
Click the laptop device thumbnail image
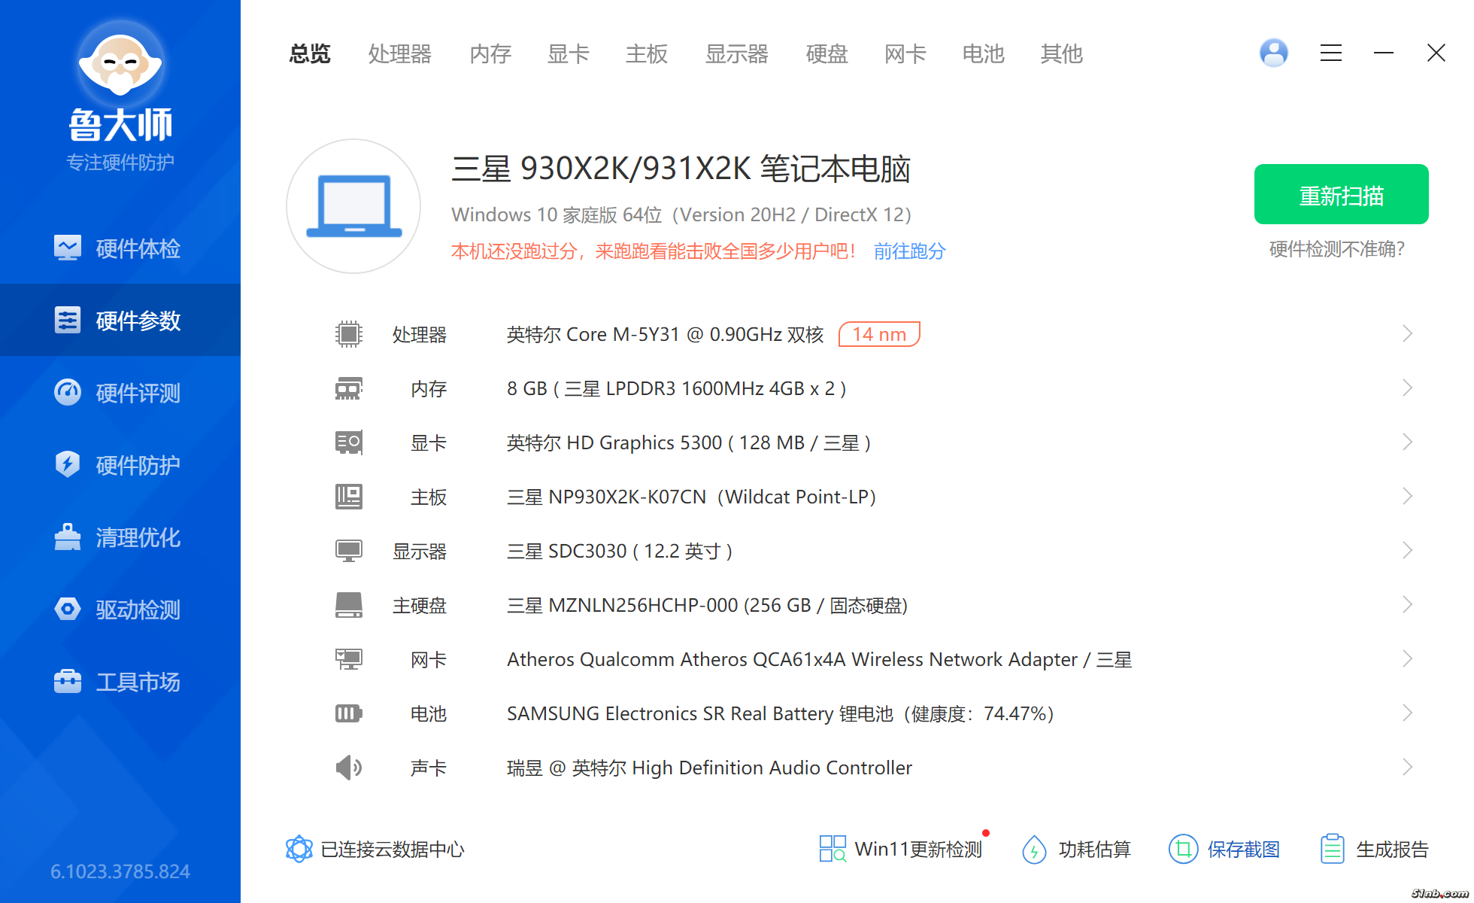coord(353,206)
